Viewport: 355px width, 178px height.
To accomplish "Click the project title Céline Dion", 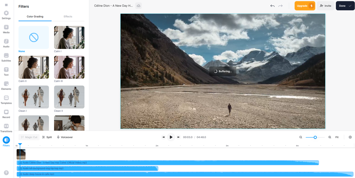I will [113, 6].
